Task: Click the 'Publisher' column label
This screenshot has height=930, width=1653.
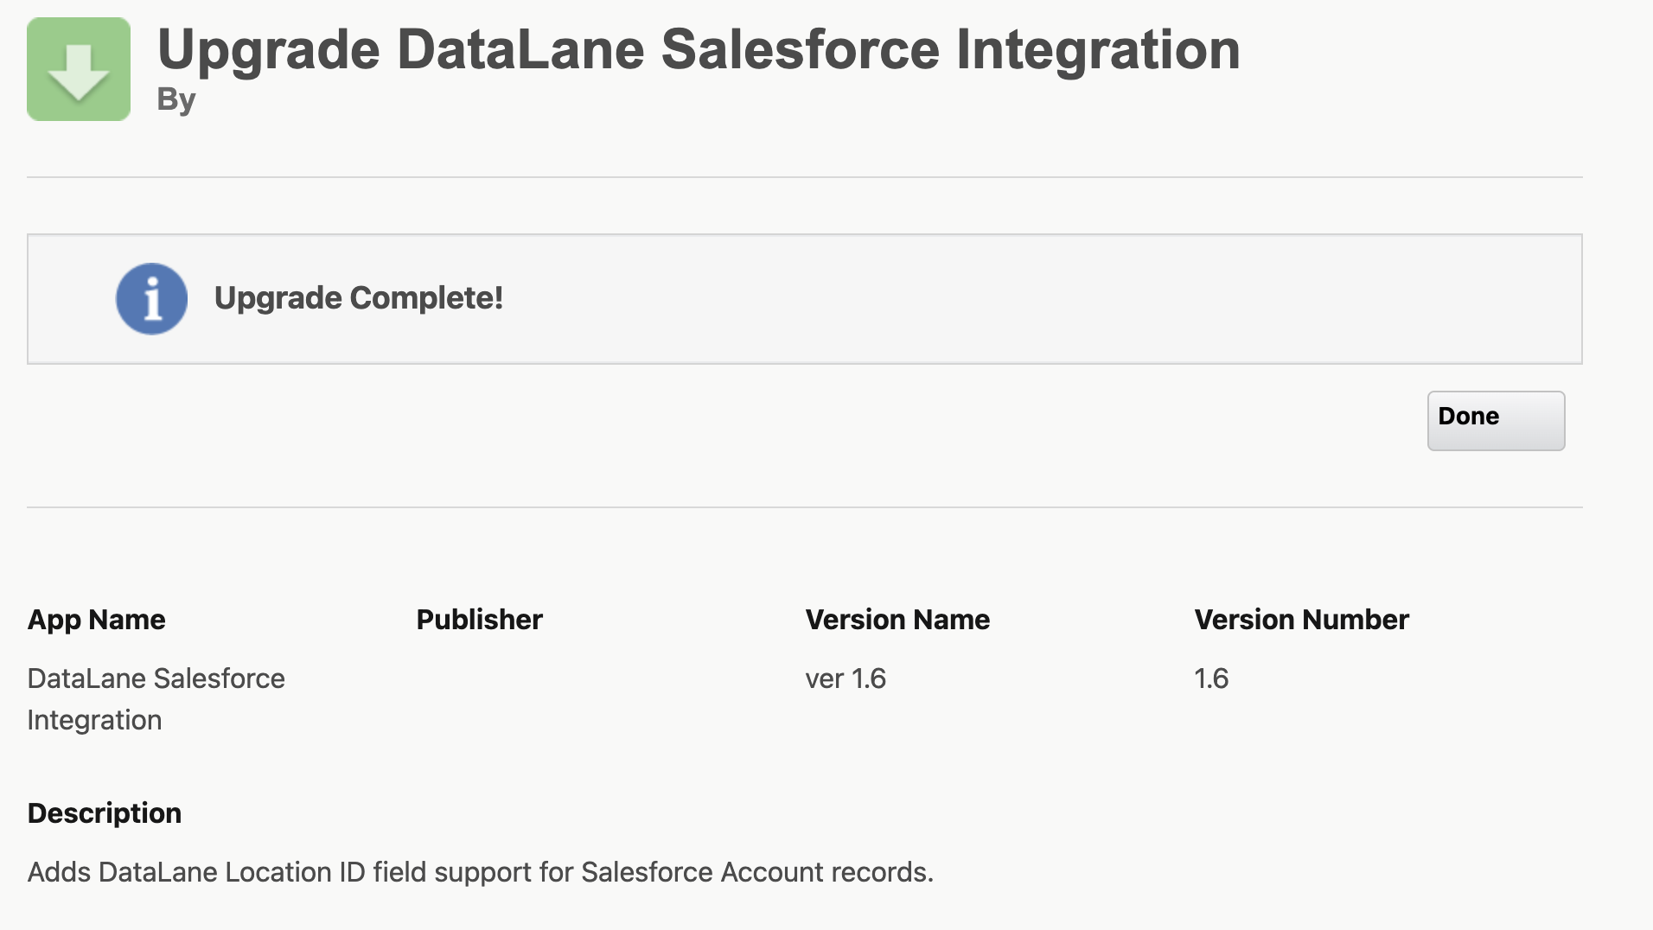Action: point(479,620)
